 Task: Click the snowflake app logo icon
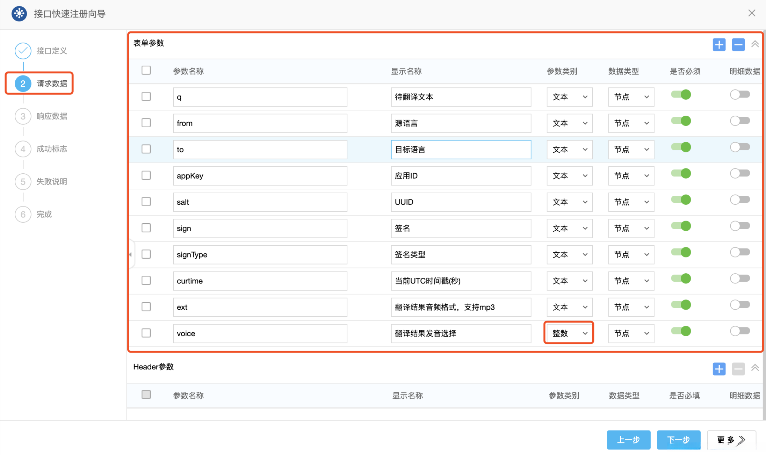[19, 14]
